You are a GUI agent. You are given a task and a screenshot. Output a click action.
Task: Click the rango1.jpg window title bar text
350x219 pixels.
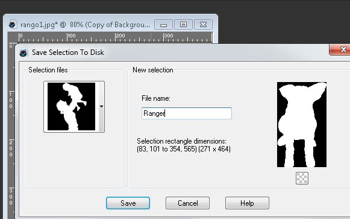(x=85, y=25)
